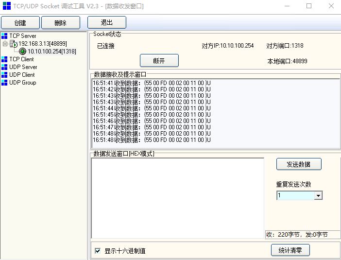341x260 pixels.
Task: Click the repeat count field showing 1
Action: coord(296,195)
